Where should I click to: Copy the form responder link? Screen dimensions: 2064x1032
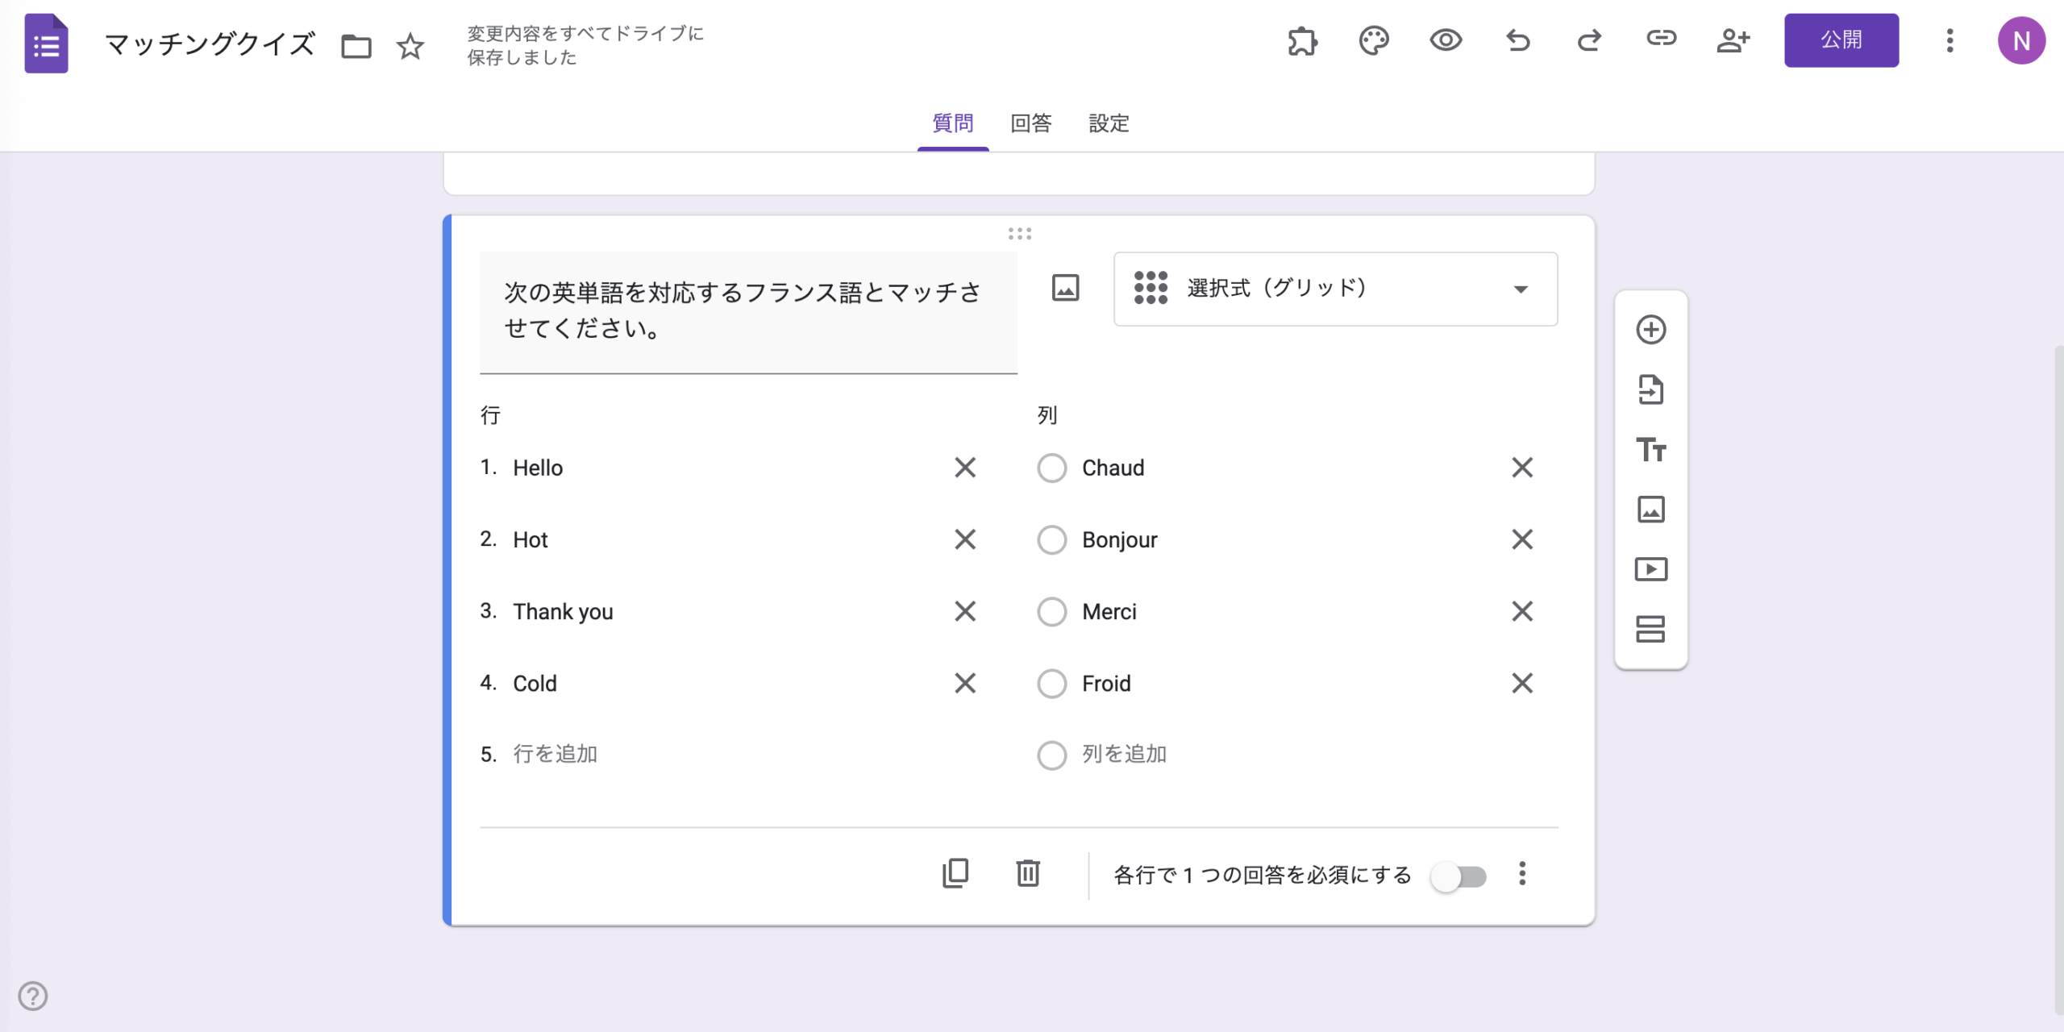(1661, 40)
